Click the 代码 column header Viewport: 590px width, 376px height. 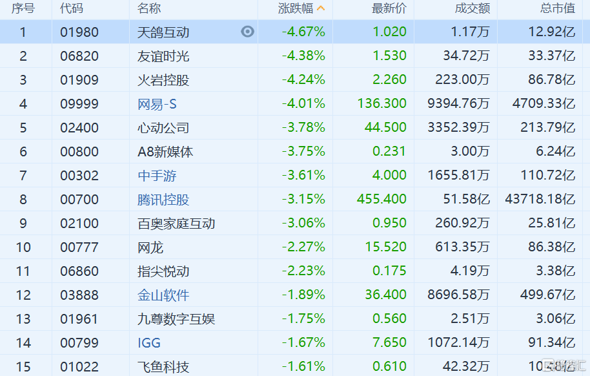[72, 8]
